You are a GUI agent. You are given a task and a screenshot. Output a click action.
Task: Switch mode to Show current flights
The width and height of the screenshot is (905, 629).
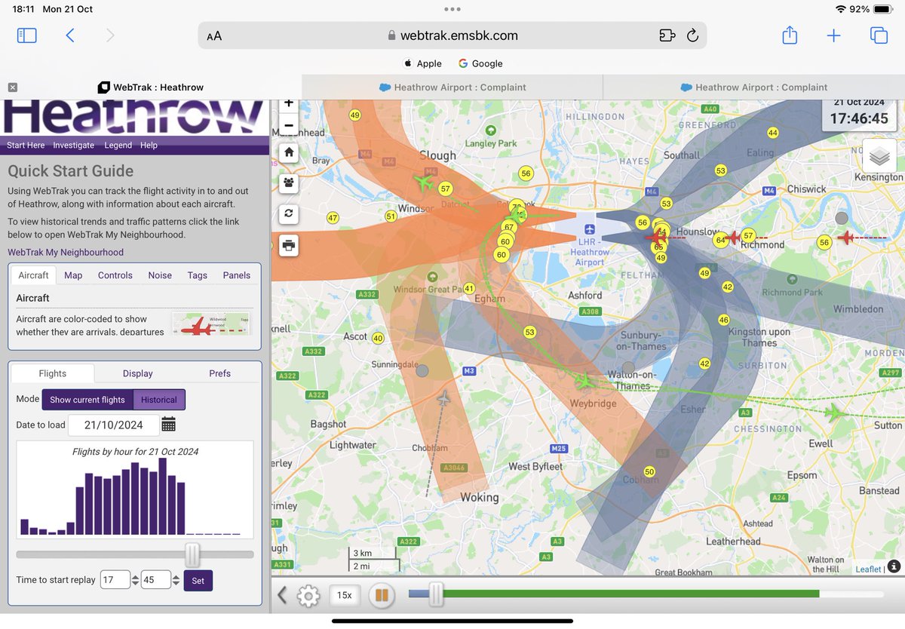(87, 400)
